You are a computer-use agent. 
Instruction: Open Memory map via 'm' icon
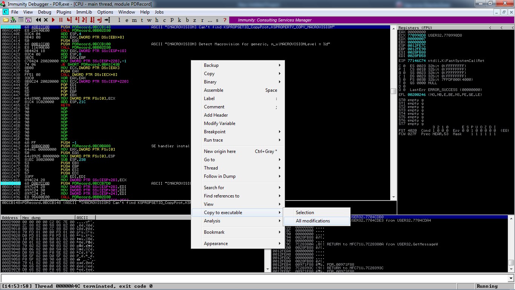135,20
